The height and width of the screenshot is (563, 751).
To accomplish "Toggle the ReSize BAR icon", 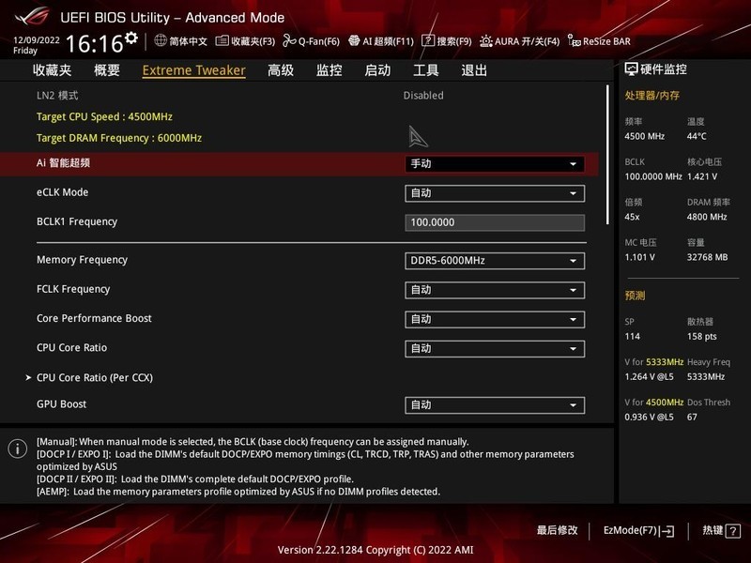I will coord(574,40).
